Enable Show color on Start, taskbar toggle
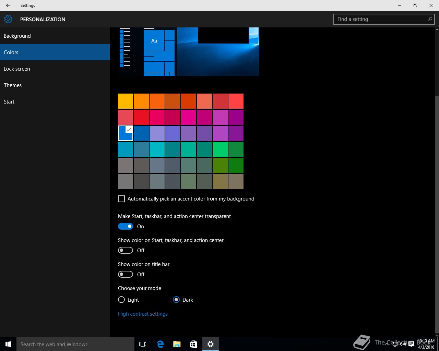Viewport: 439px width, 351px height. 126,250
